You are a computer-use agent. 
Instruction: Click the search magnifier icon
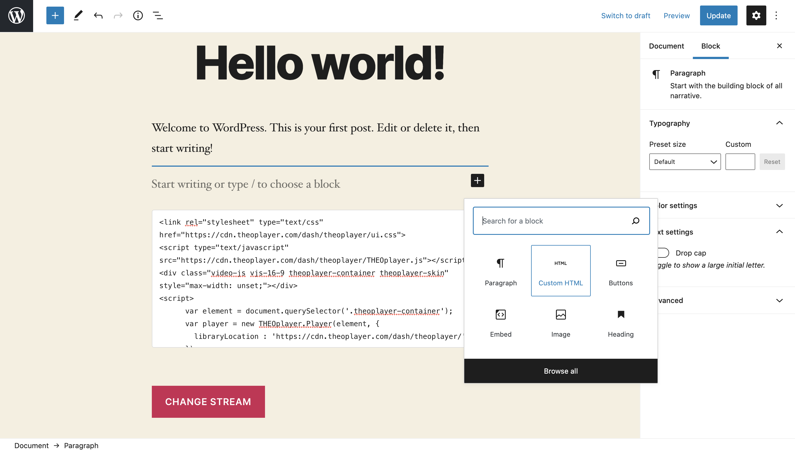pyautogui.click(x=636, y=221)
